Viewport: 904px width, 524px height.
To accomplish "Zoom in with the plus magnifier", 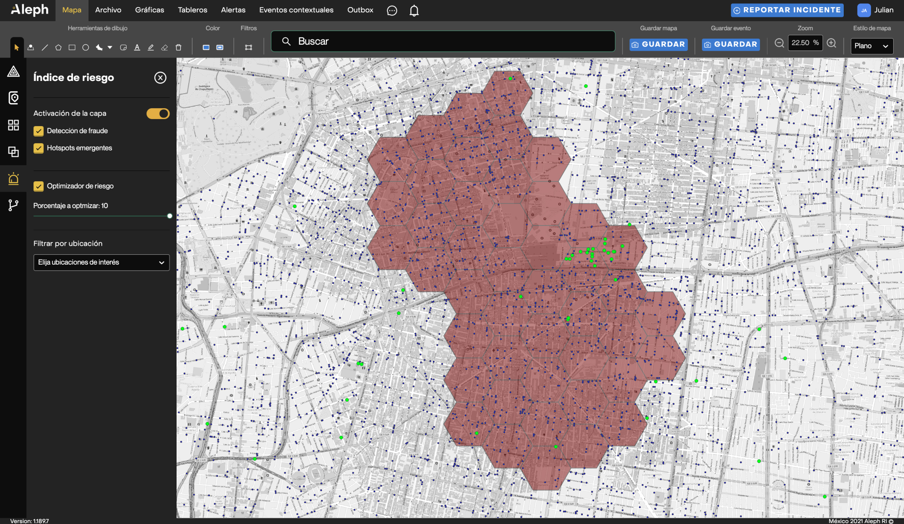I will [831, 43].
